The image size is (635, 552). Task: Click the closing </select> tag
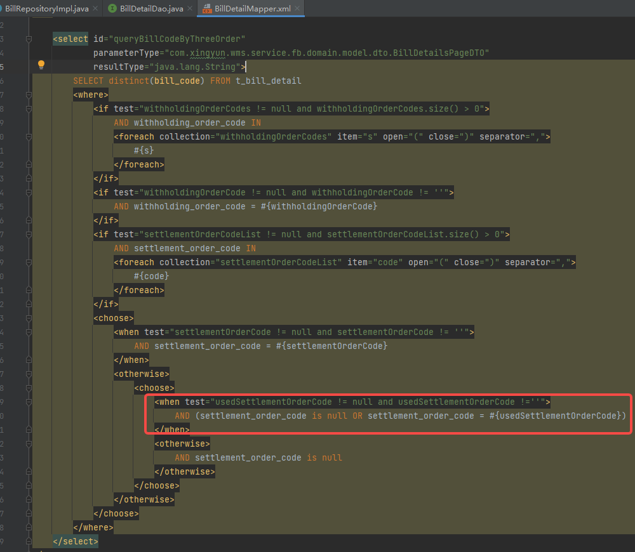76,541
